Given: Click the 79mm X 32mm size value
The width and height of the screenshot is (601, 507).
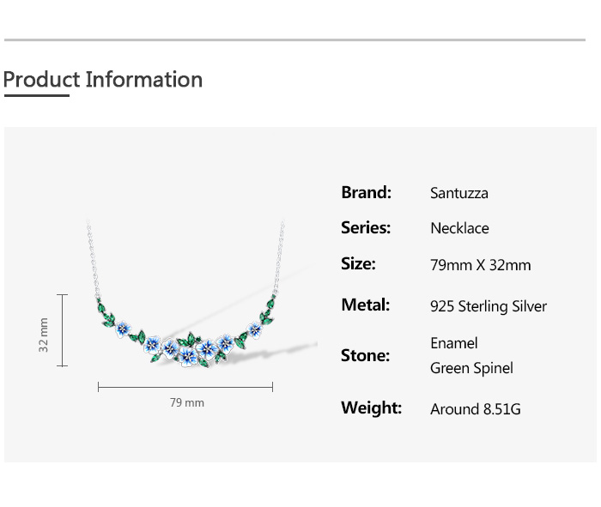Looking at the screenshot, I should pos(480,265).
